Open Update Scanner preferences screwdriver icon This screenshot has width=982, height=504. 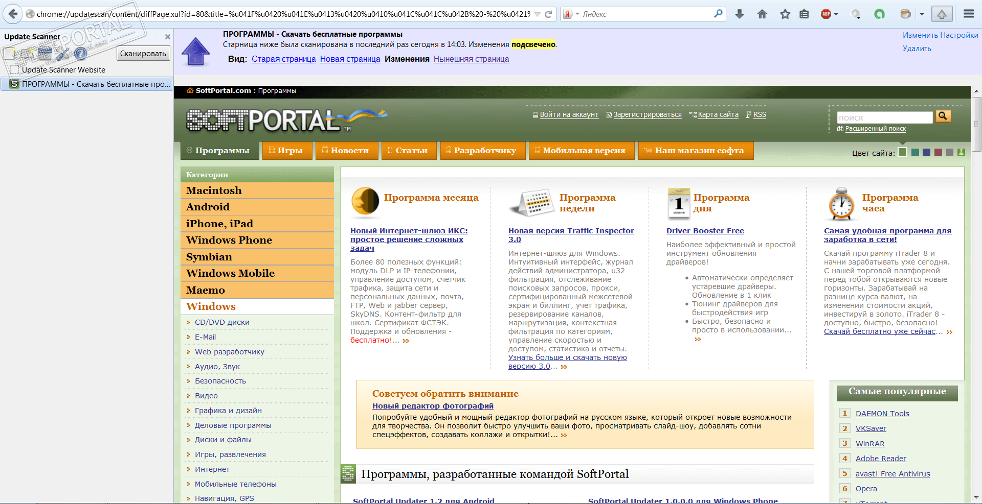62,53
